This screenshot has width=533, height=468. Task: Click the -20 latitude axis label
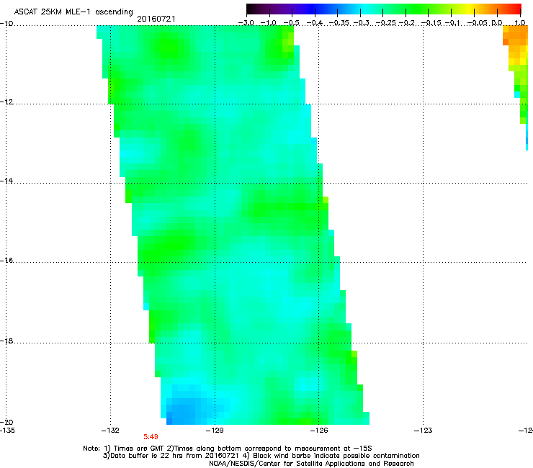click(6, 422)
